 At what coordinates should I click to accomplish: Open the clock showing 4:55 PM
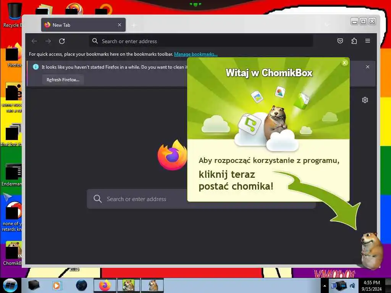coord(372,286)
